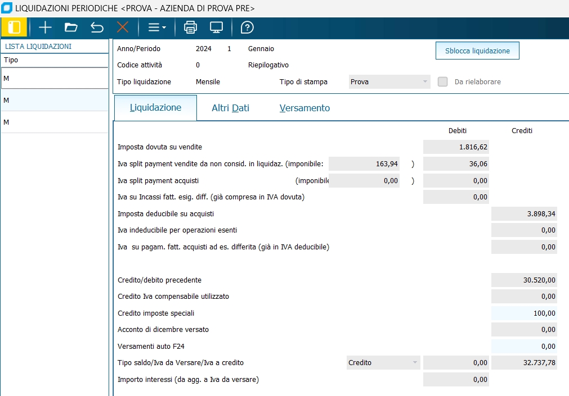Click the Sblocca liquidazione button

[477, 51]
